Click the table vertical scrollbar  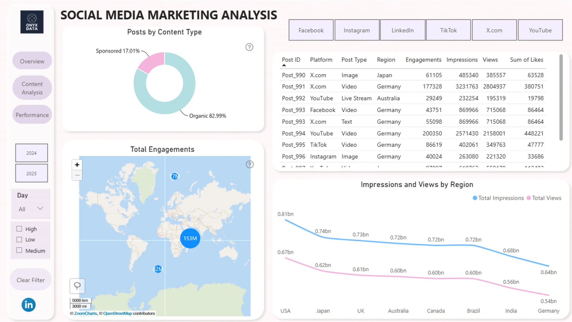[x=561, y=97]
